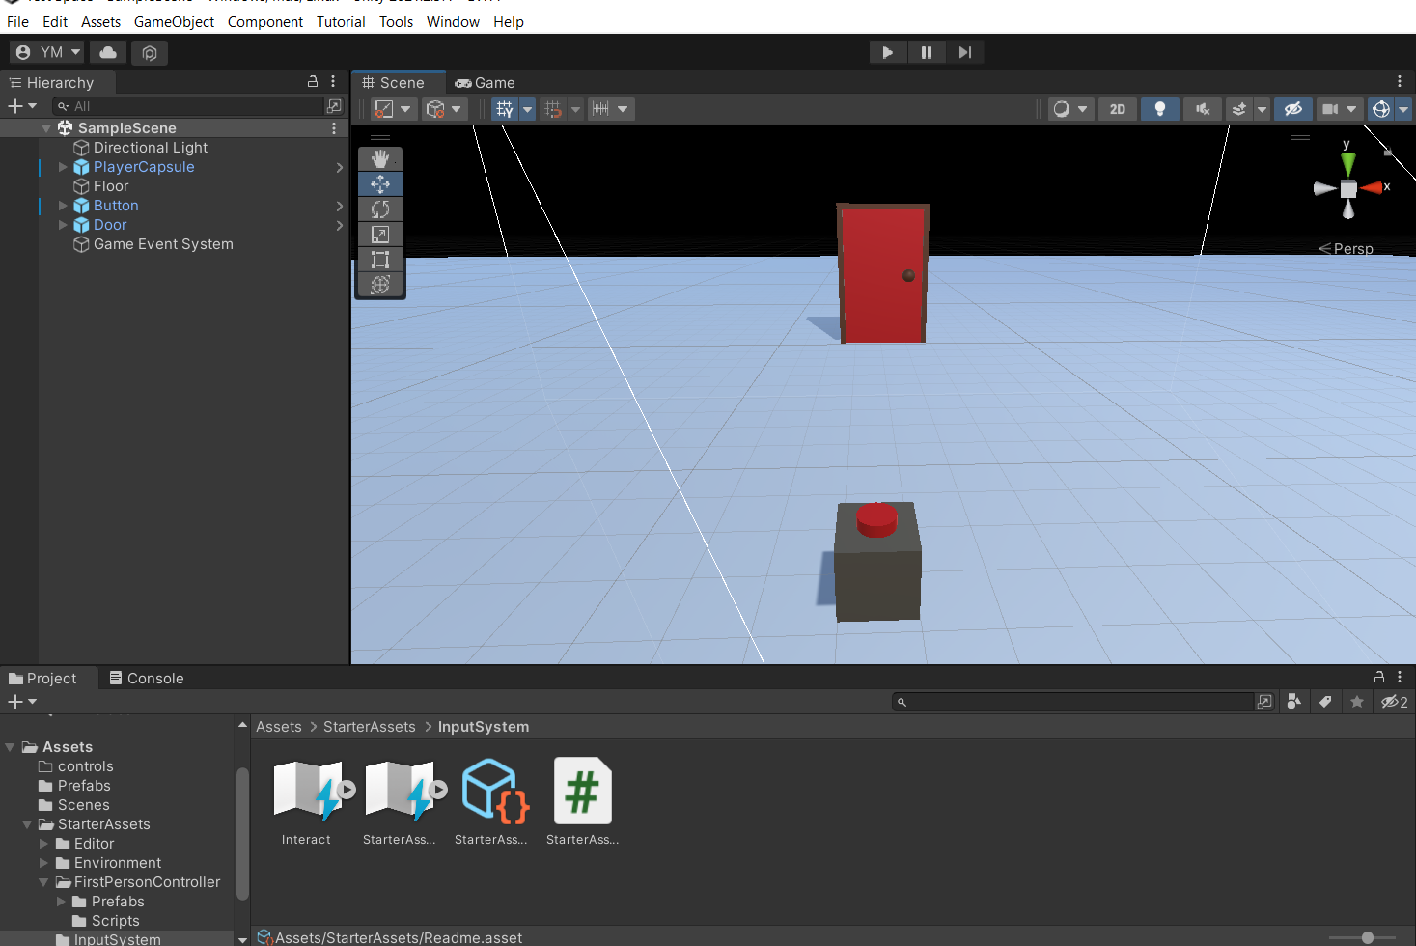Select the Rect transform tool
Viewport: 1416px width, 946px height.
click(x=380, y=260)
